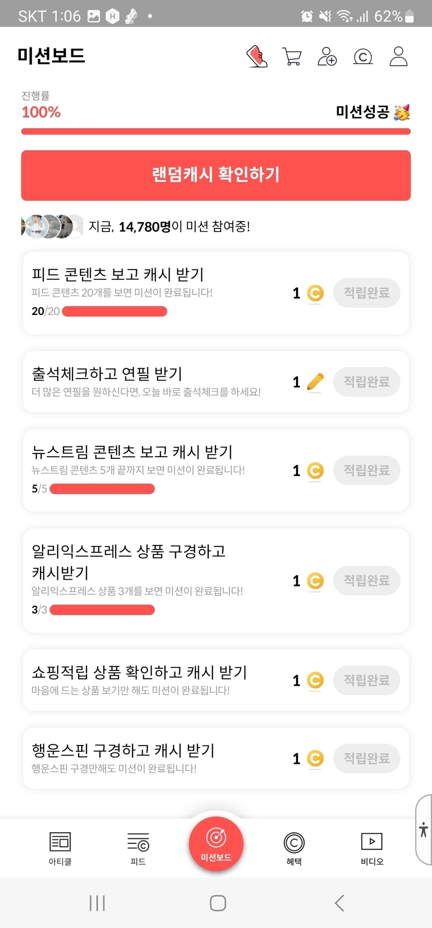Open Android recent apps button
The height and width of the screenshot is (928, 432).
click(97, 903)
